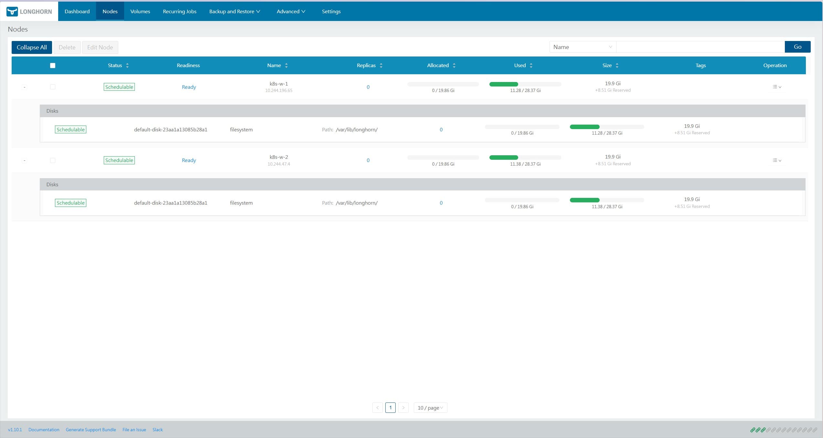Screen dimensions: 823x438
Task: Check the row checkbox for node k8s-w-2
Action: pos(53,160)
